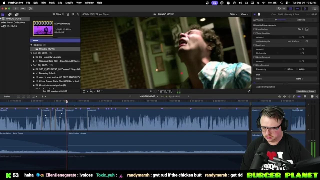The height and width of the screenshot is (180, 320).
Task: Select the MANGO MOVIE project thumbnail
Action: tap(43, 28)
